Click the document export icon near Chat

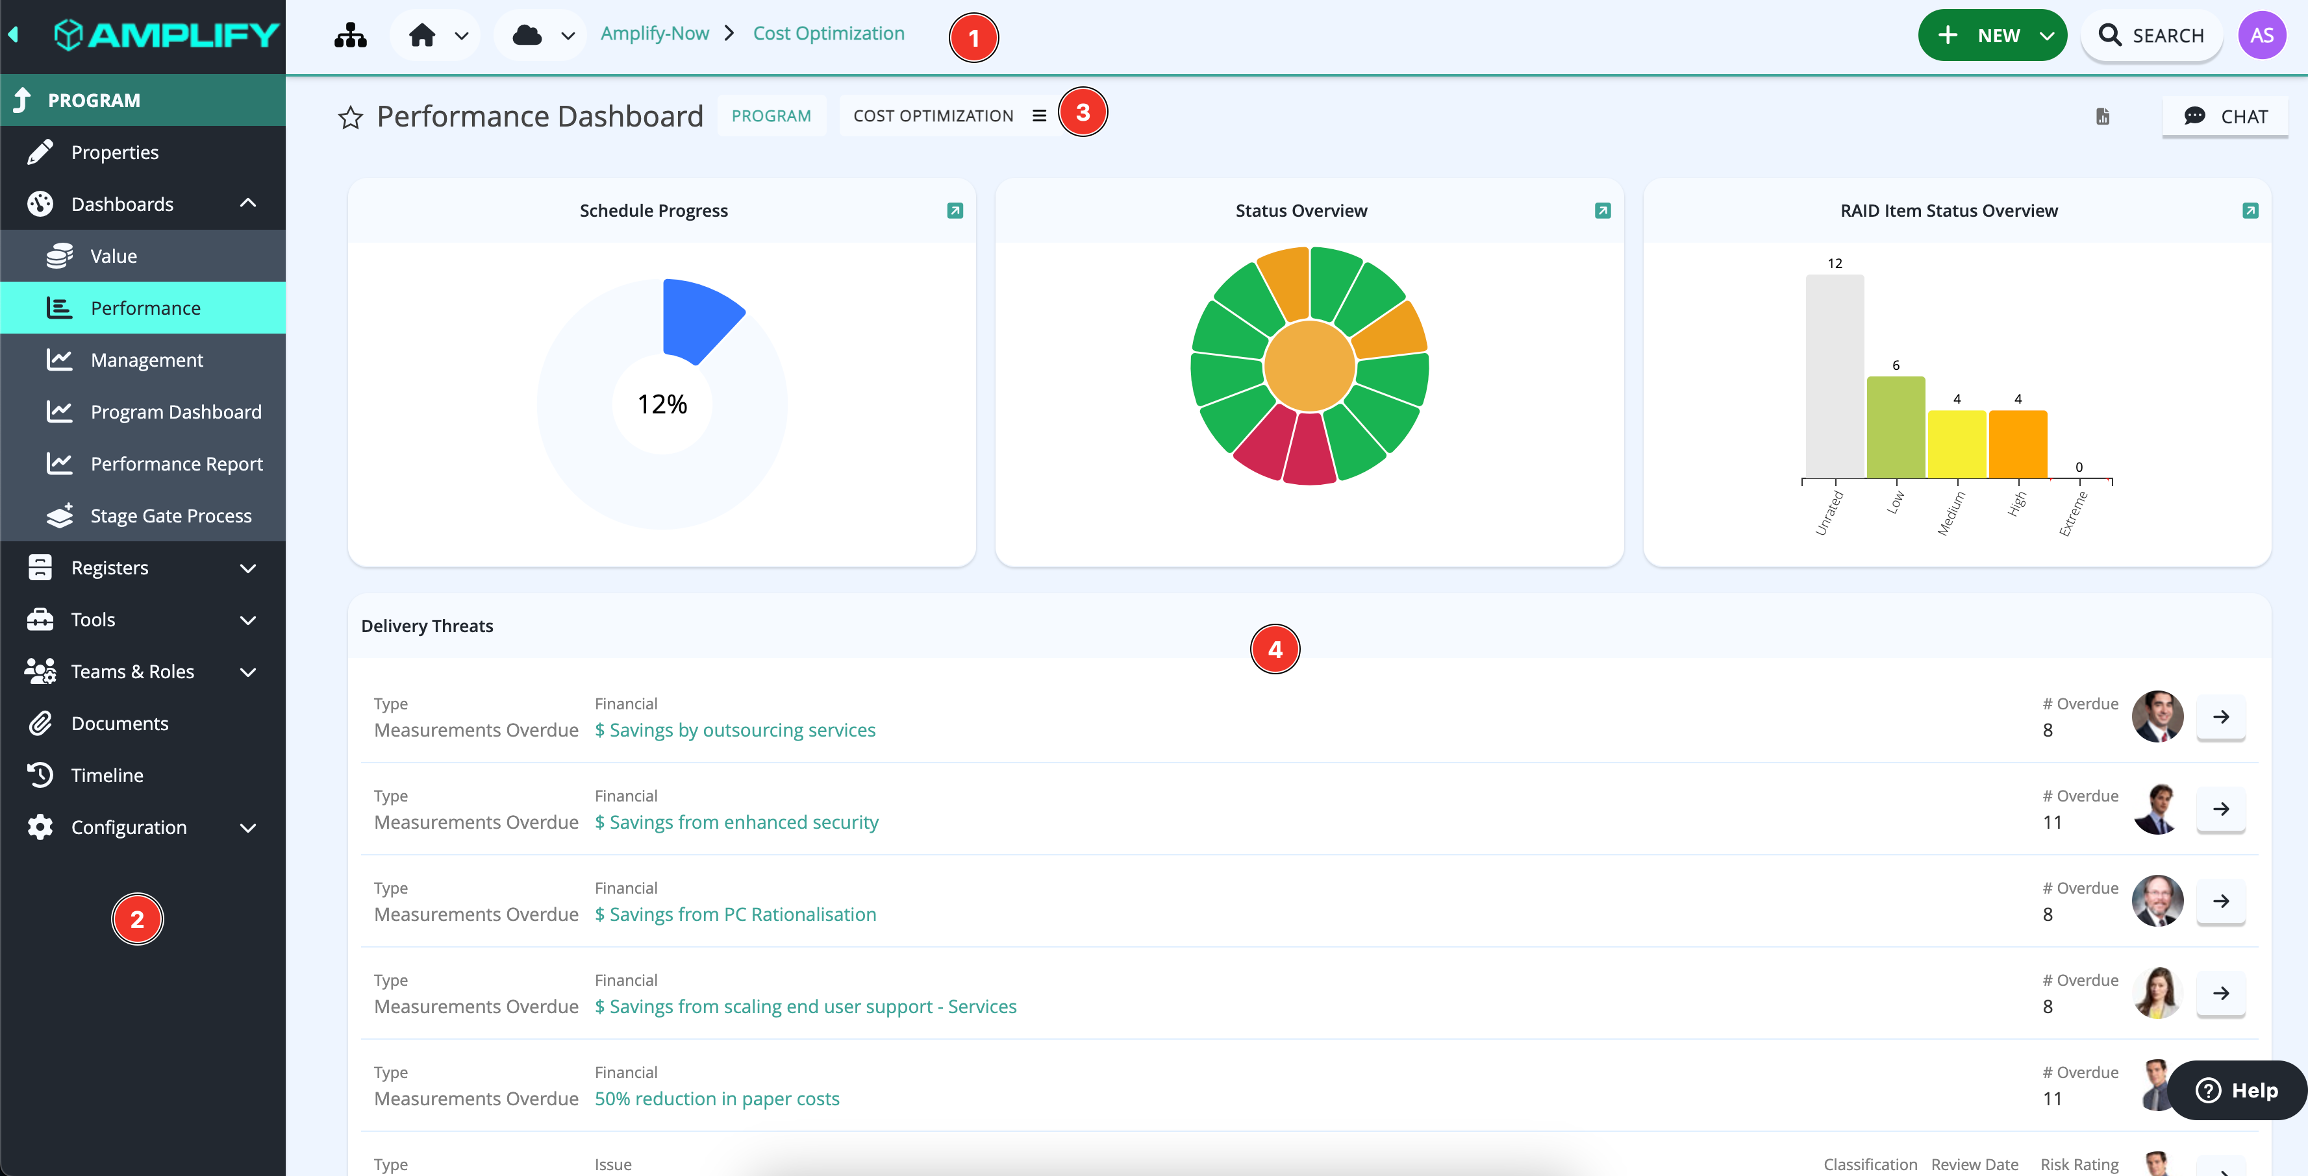coord(2102,116)
